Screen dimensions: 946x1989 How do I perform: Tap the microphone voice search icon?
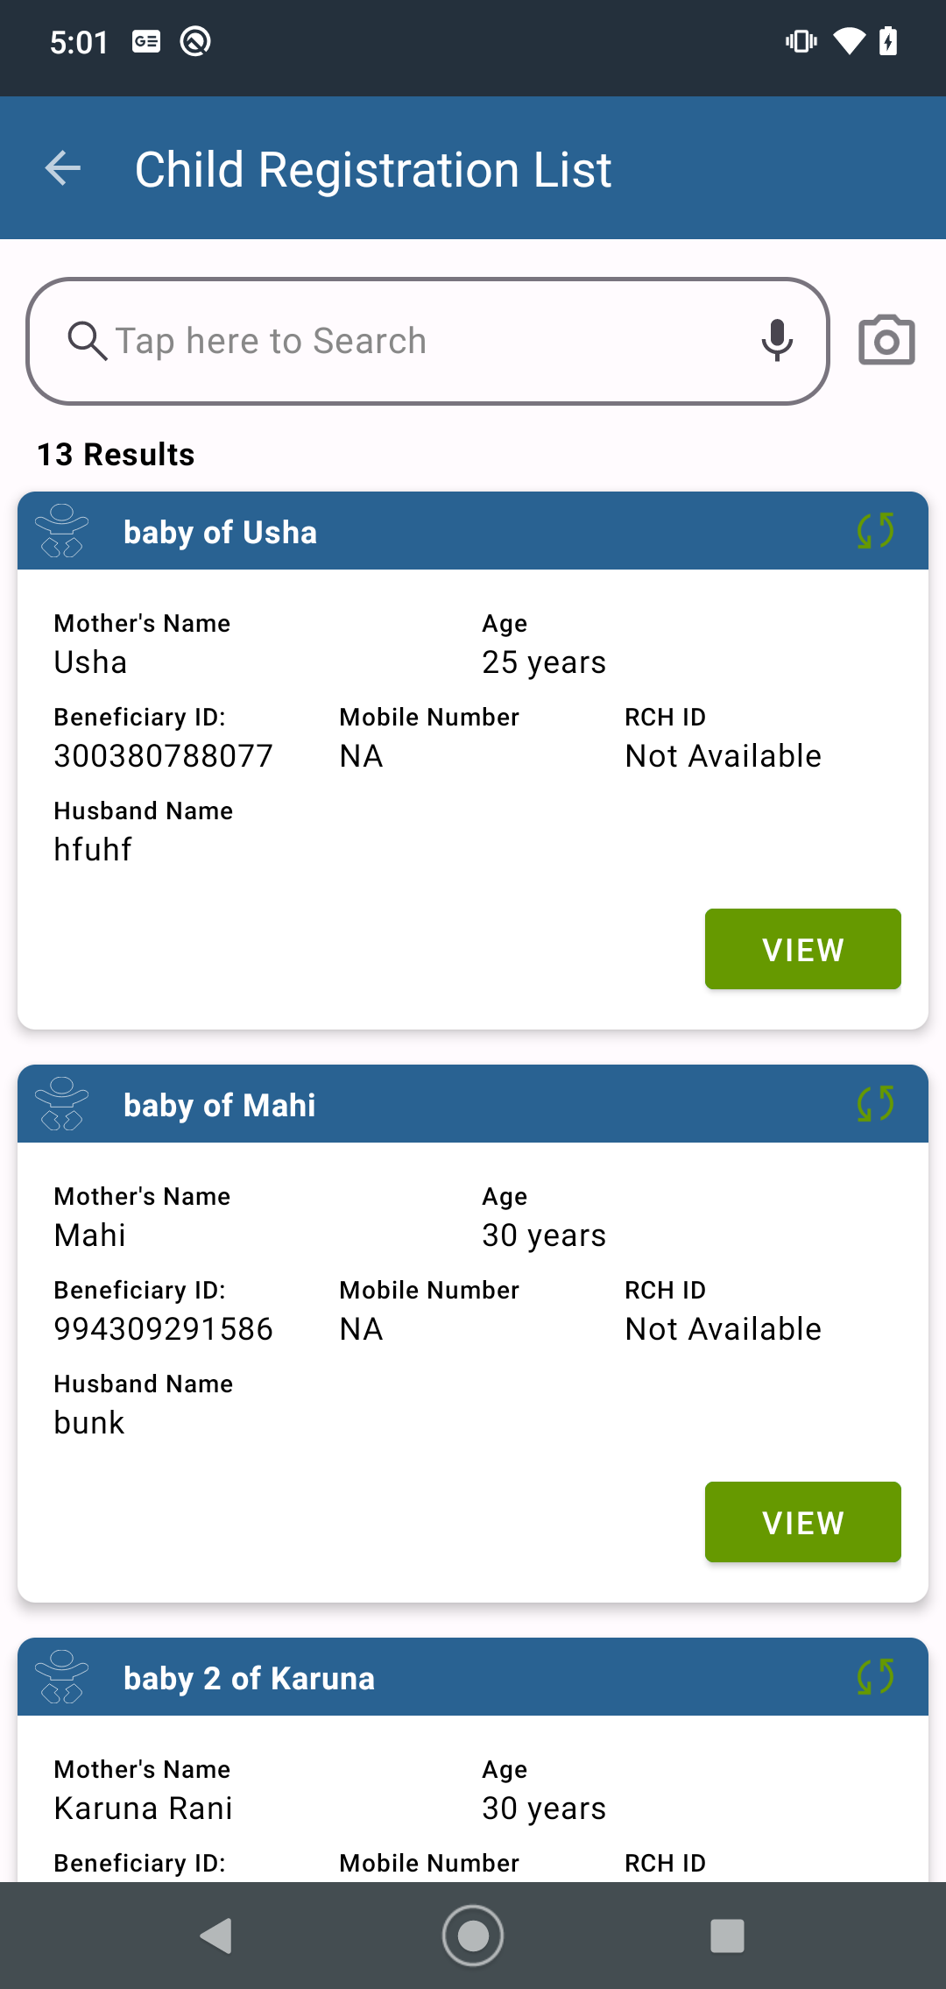(x=777, y=341)
